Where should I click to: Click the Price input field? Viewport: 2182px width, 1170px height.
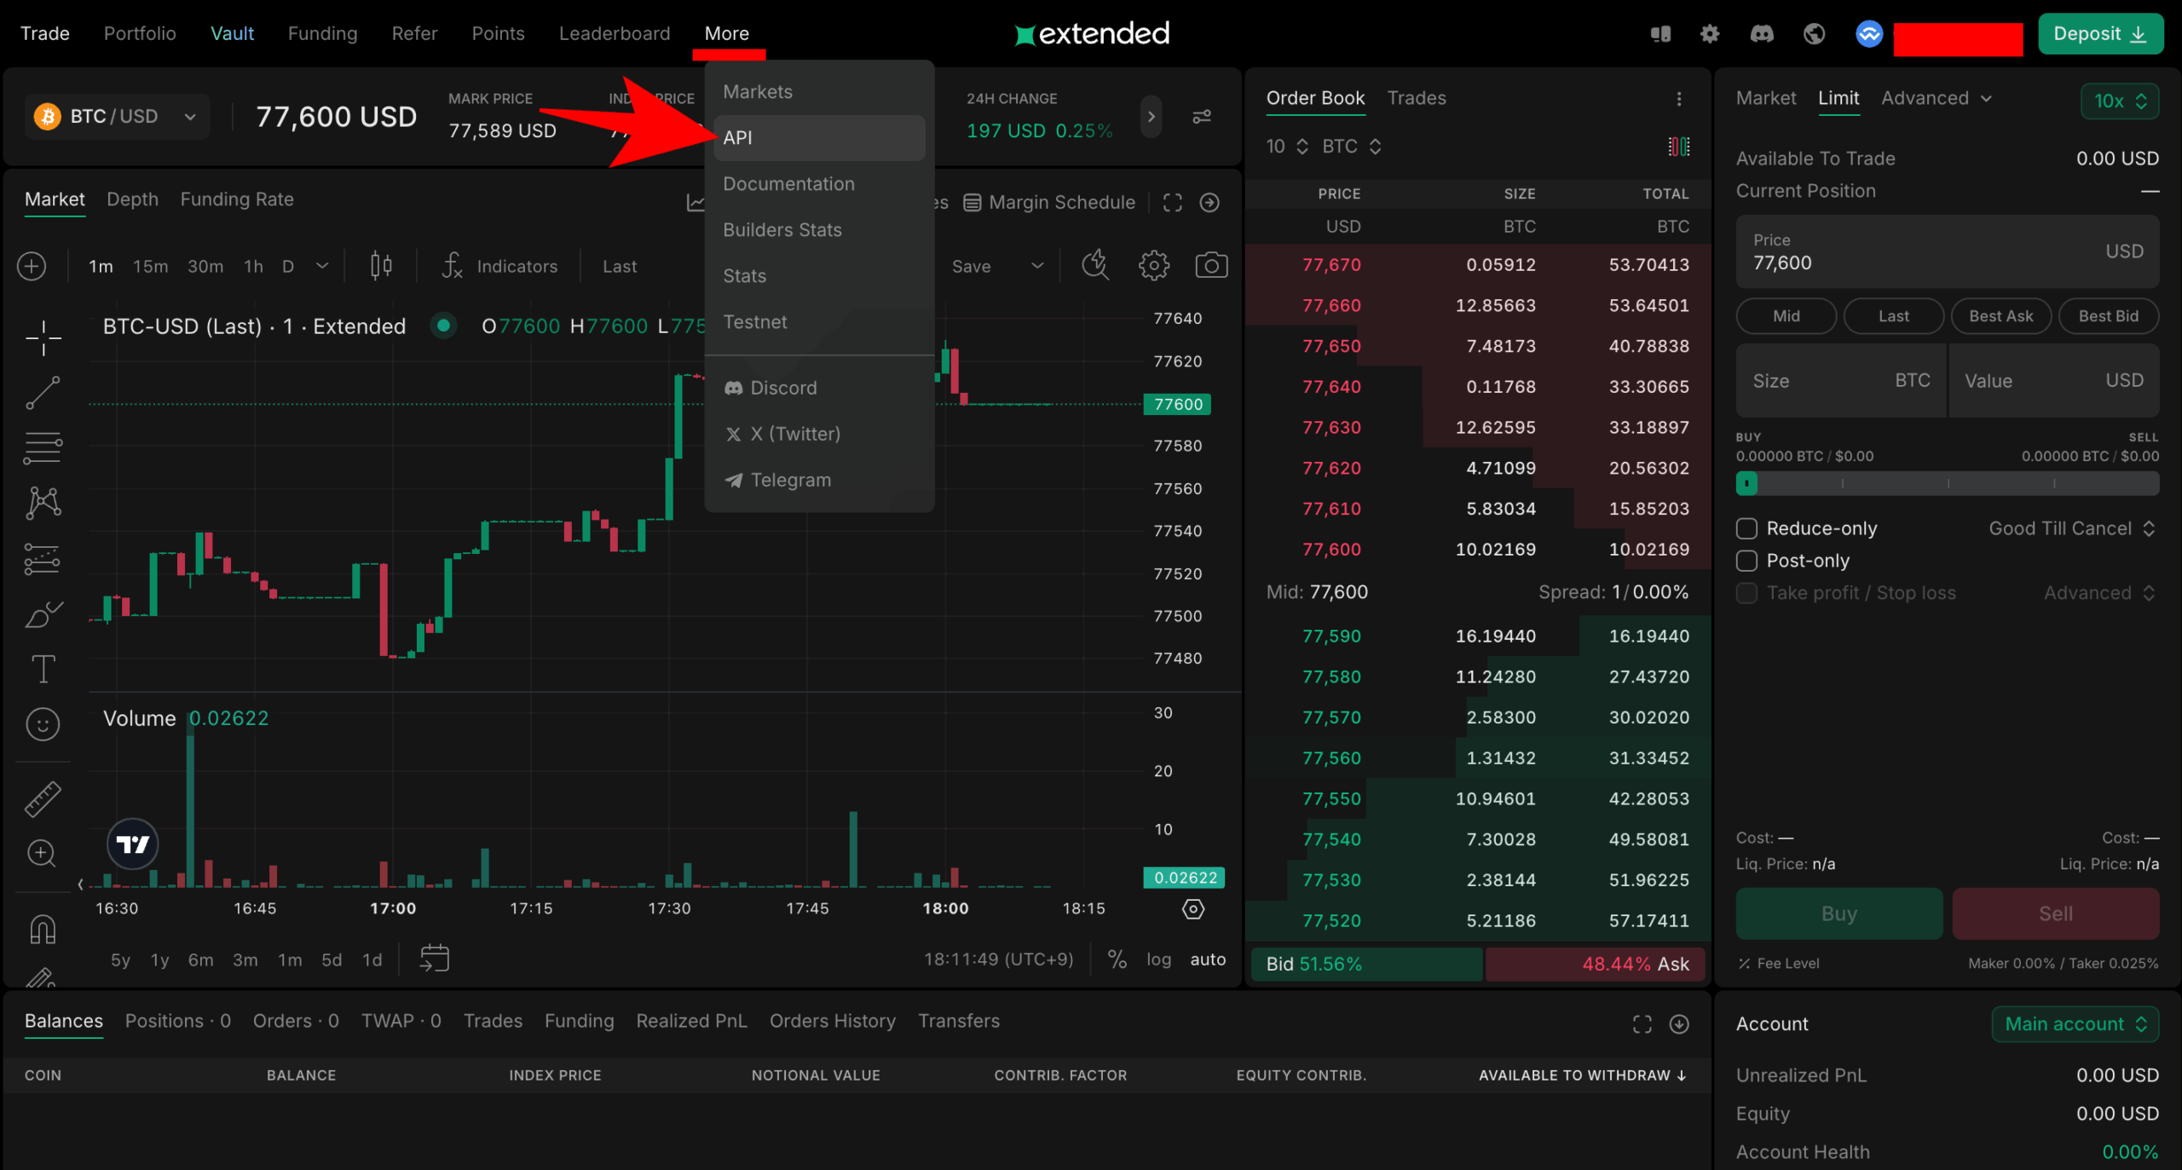click(1947, 251)
